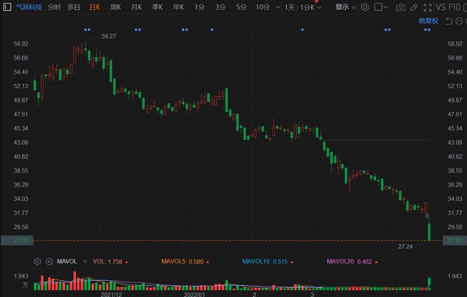Expand the layout square dropdown
This screenshot has width=467, height=297.
(381, 7)
